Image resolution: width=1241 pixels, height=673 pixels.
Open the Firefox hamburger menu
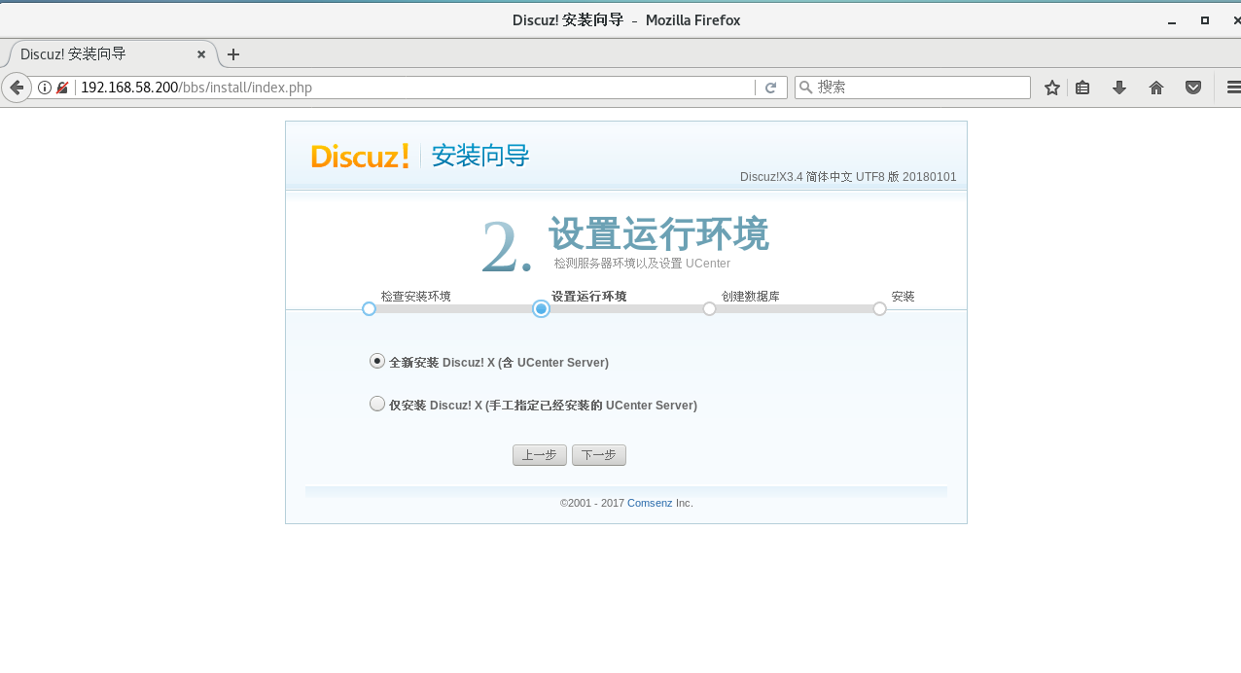point(1233,88)
